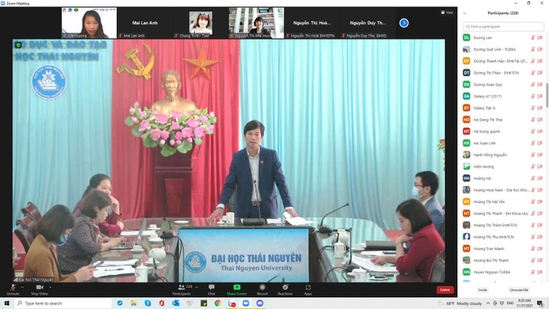Open Skype from the taskbar

tap(147, 304)
